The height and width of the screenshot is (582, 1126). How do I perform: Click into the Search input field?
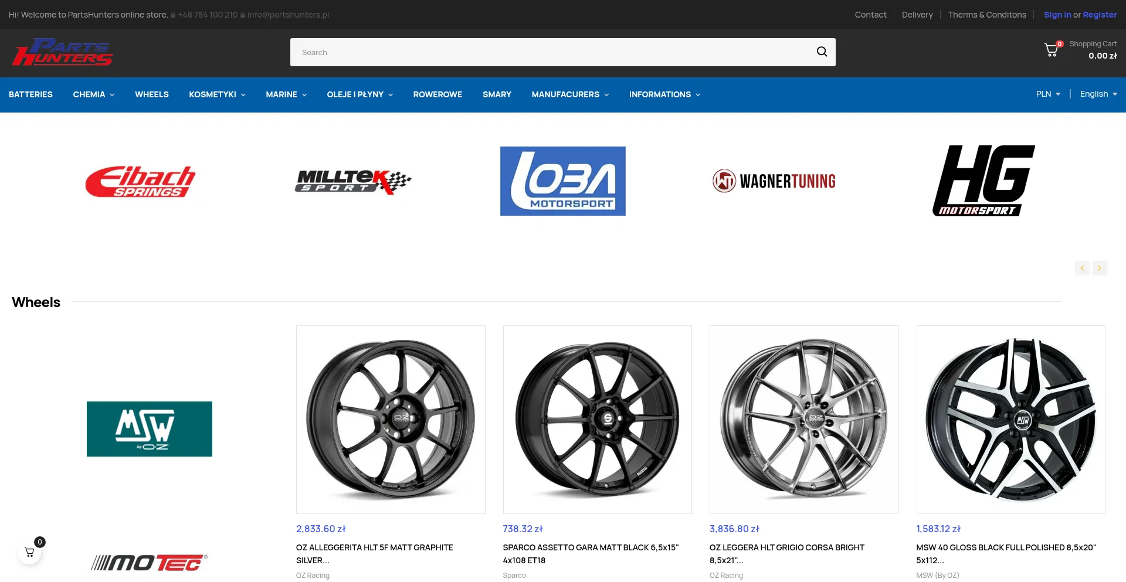point(551,52)
